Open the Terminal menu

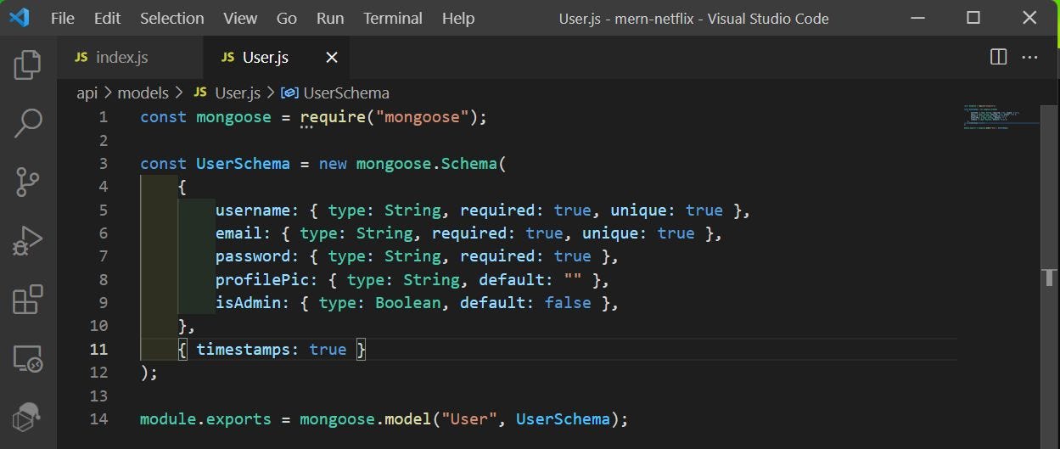393,18
